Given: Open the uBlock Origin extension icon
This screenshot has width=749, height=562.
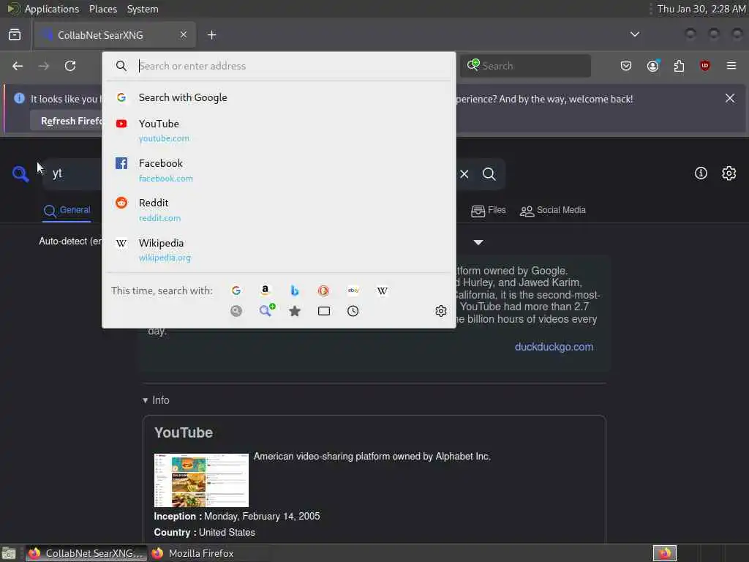Looking at the screenshot, I should (x=704, y=66).
